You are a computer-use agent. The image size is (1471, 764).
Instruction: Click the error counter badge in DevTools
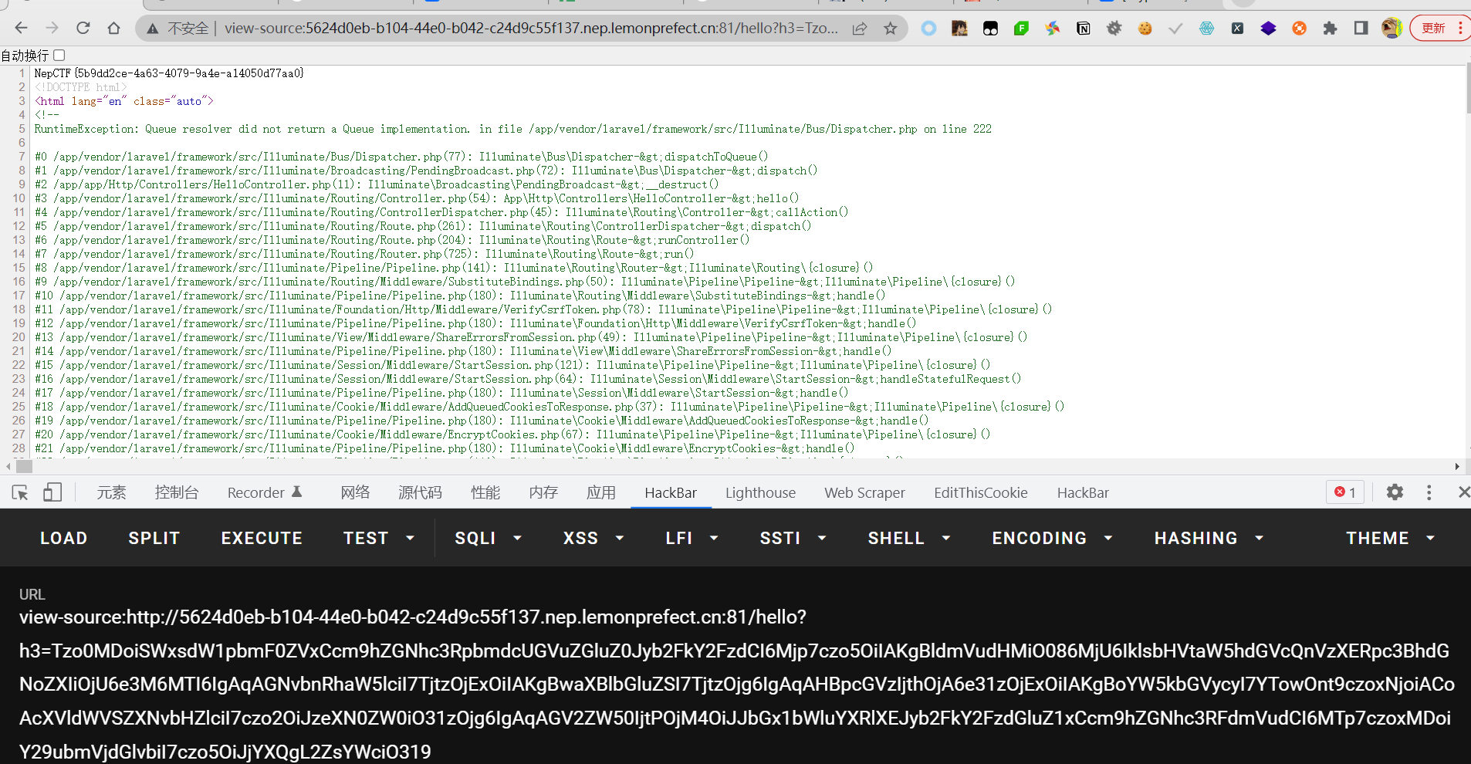[x=1345, y=492]
